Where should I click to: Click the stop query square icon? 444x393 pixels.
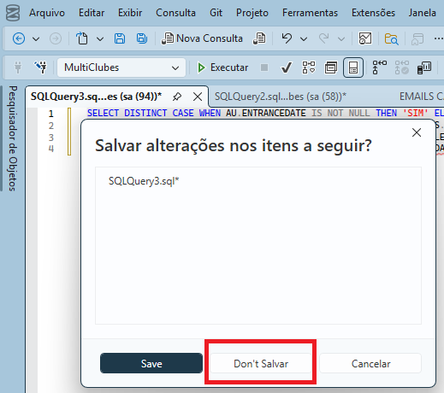pos(264,67)
